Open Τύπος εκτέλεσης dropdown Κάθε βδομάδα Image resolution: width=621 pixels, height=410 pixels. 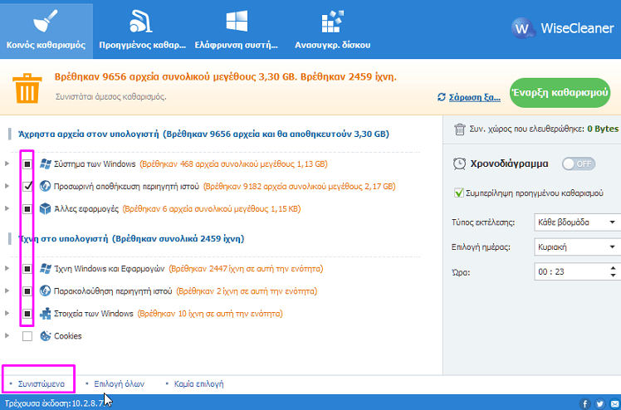578,222
